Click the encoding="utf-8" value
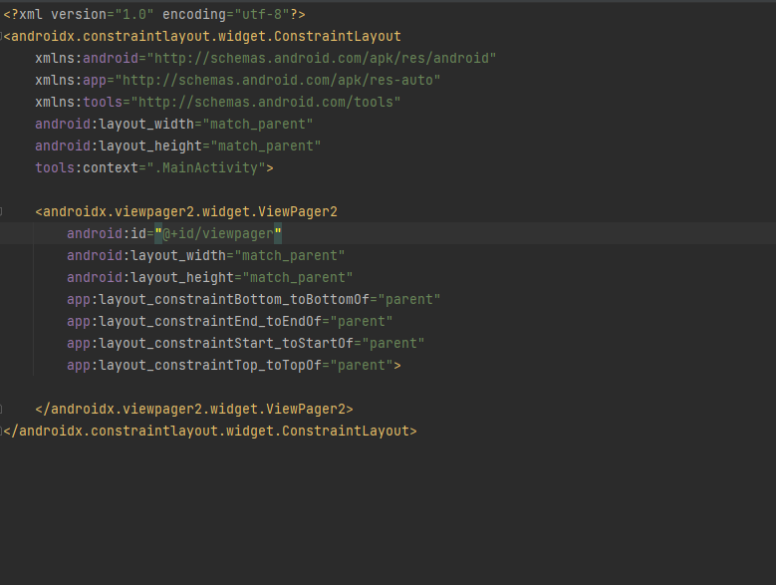 pyautogui.click(x=261, y=14)
